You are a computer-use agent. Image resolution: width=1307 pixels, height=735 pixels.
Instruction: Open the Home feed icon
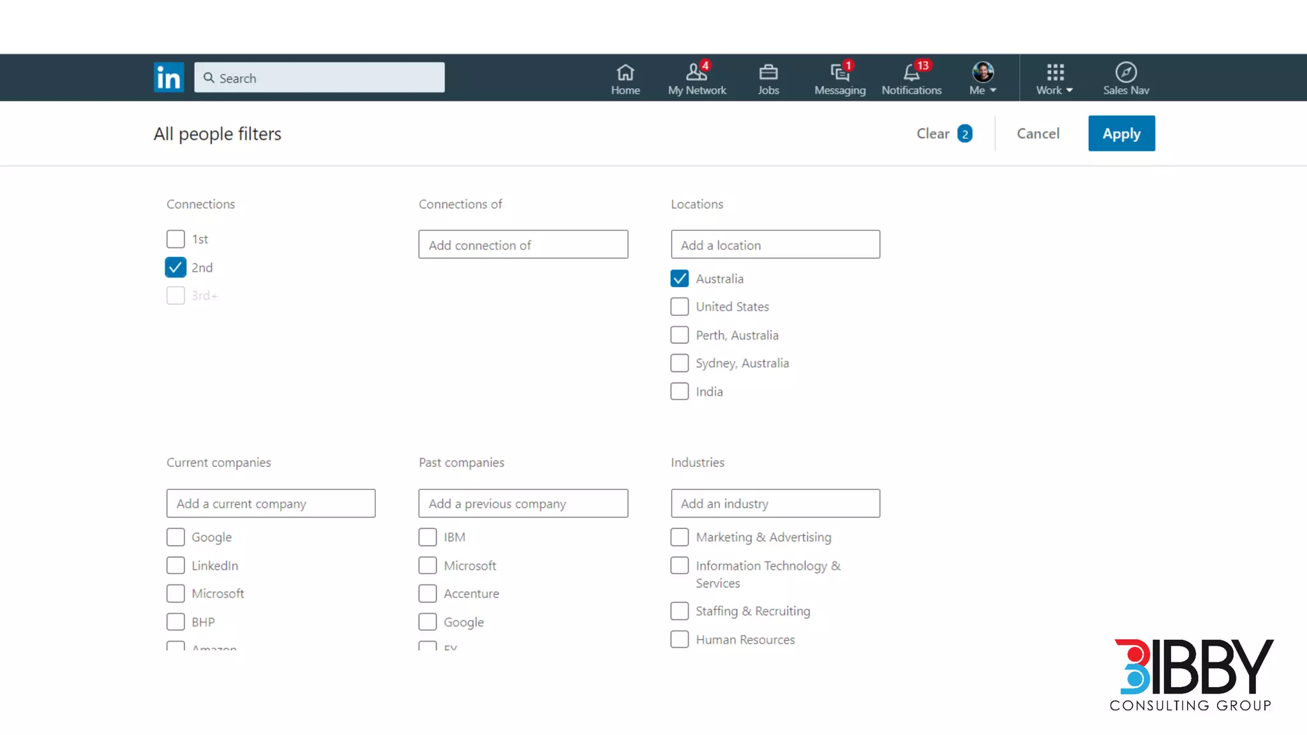coord(625,72)
